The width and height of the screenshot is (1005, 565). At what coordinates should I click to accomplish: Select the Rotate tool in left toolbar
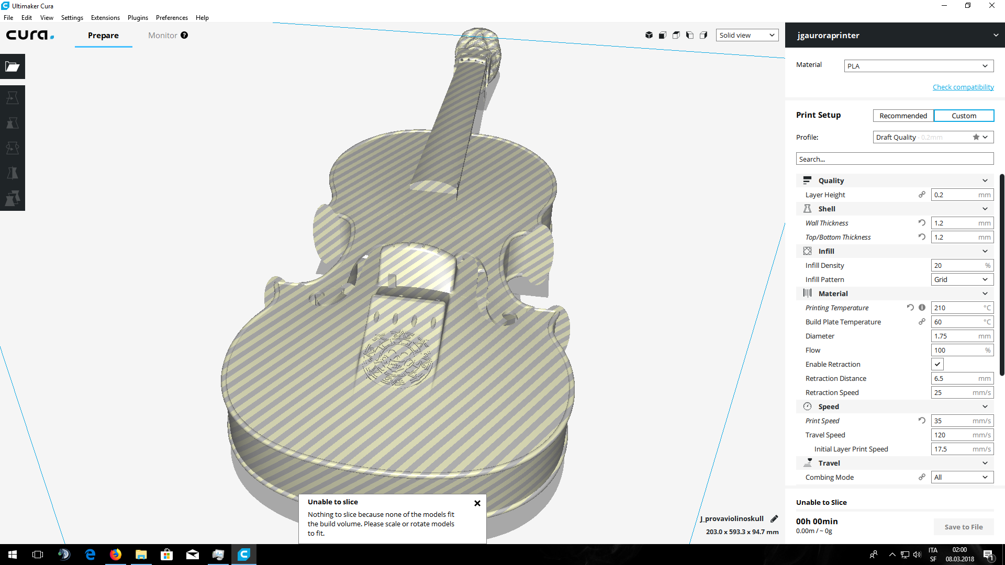13,148
